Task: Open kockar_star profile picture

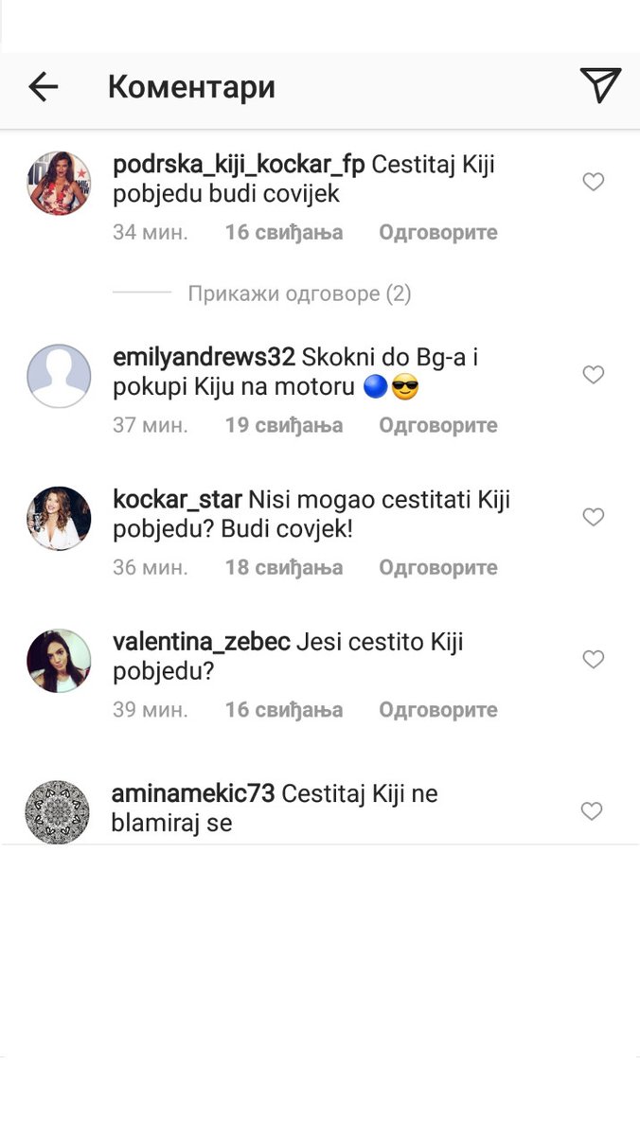Action: pos(59,518)
